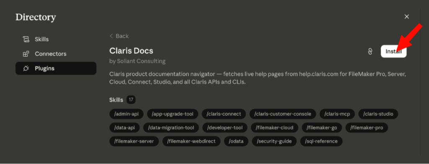Select the /data-api skill chip

tap(124, 128)
